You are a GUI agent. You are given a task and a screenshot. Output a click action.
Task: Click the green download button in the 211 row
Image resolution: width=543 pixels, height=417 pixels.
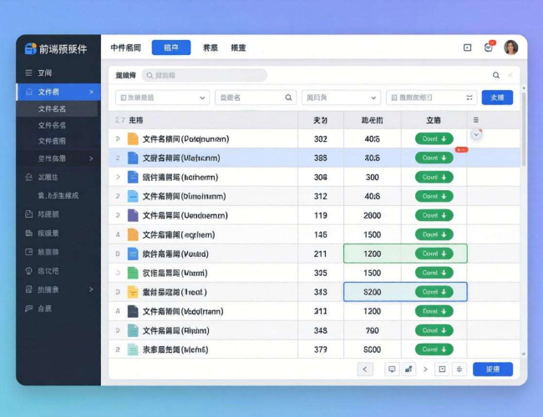point(434,254)
